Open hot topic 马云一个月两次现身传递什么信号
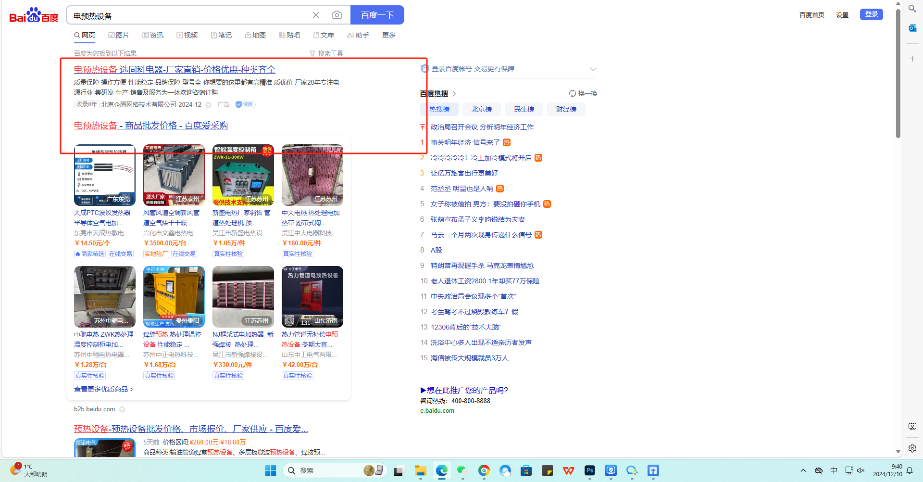 [481, 235]
